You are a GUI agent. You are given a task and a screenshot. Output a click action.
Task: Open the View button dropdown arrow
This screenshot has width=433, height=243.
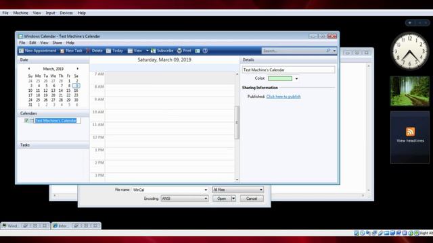[x=147, y=51]
